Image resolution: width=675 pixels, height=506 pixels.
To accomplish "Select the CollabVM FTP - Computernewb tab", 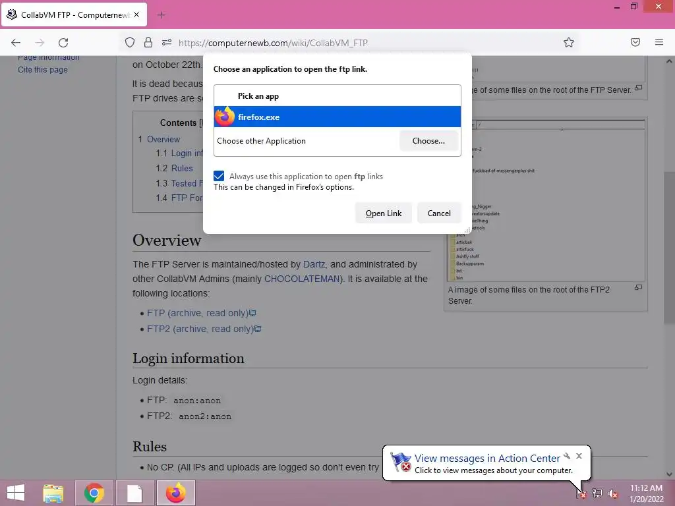I will tap(74, 14).
